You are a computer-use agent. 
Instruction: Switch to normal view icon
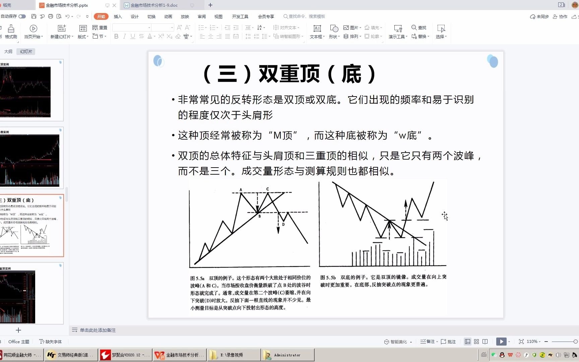coord(467,342)
